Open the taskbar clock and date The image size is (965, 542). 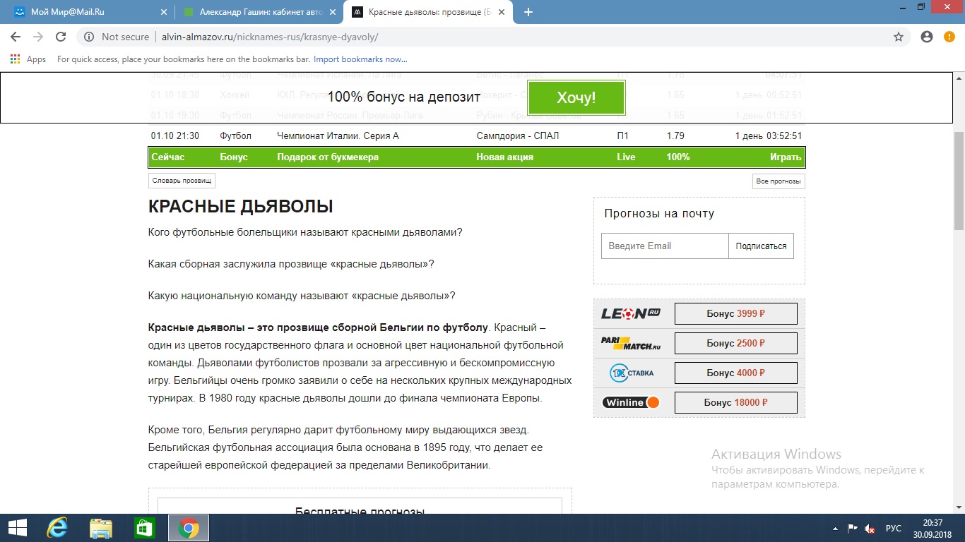click(933, 528)
